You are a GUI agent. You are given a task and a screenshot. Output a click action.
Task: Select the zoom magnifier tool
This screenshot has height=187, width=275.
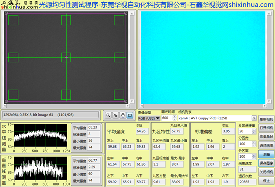pos(108,115)
